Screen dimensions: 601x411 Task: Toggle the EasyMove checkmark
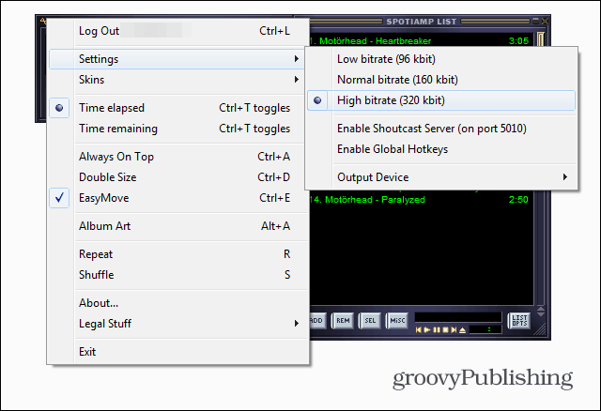[x=177, y=198]
